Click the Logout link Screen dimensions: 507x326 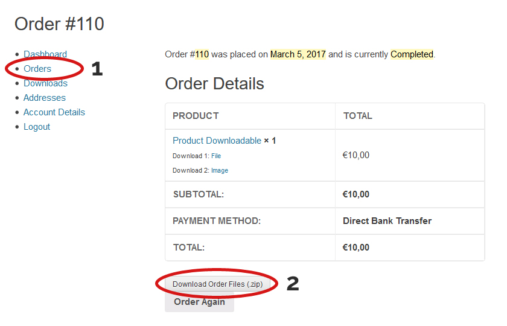[37, 127]
